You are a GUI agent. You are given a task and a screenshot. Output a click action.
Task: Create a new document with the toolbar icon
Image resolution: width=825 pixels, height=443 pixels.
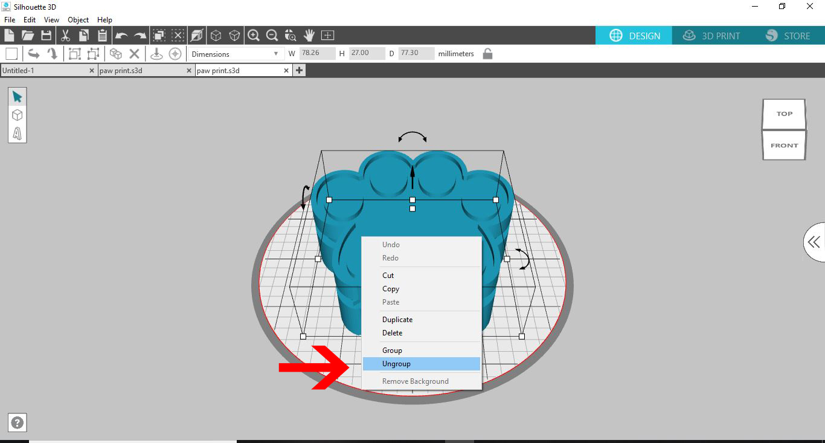9,35
